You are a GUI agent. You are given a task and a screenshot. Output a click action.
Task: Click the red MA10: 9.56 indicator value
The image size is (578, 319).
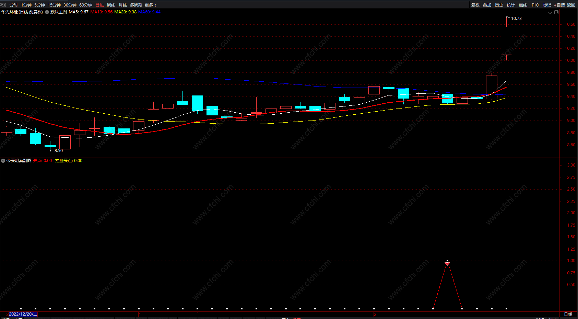(x=102, y=12)
